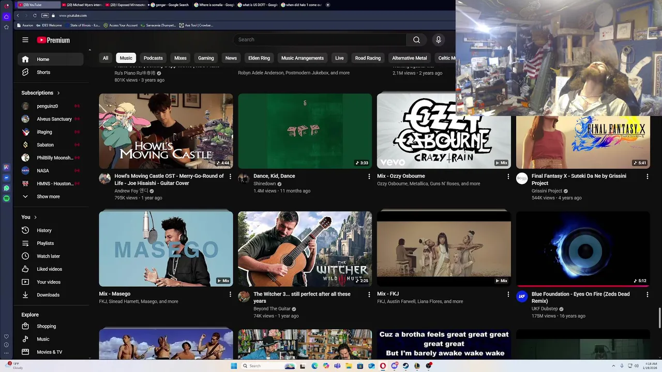
Task: Reload the page with the browser refresh button
Action: tap(35, 16)
